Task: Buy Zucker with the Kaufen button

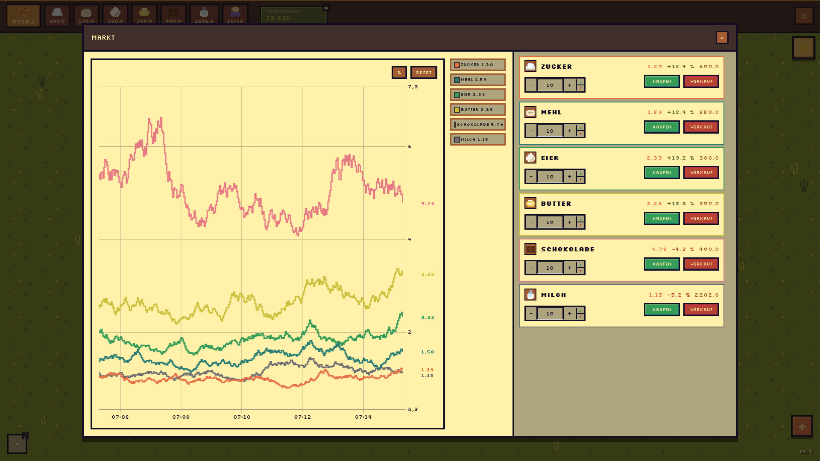Action: click(x=662, y=81)
